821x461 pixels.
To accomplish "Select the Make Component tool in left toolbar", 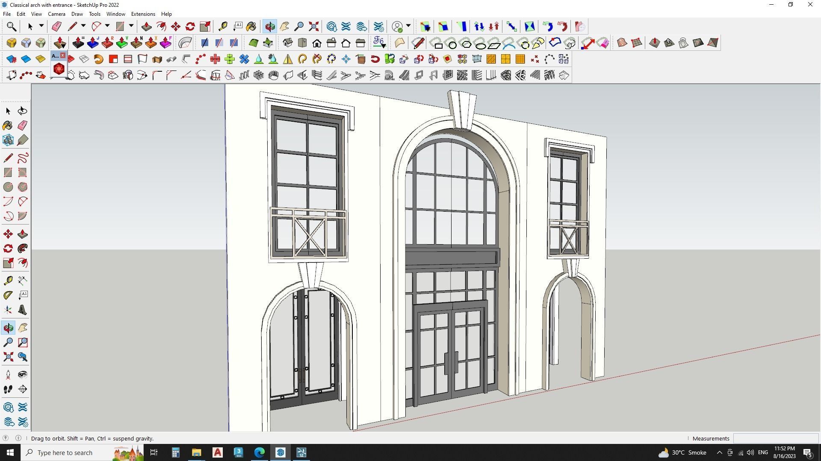I will coord(8,140).
